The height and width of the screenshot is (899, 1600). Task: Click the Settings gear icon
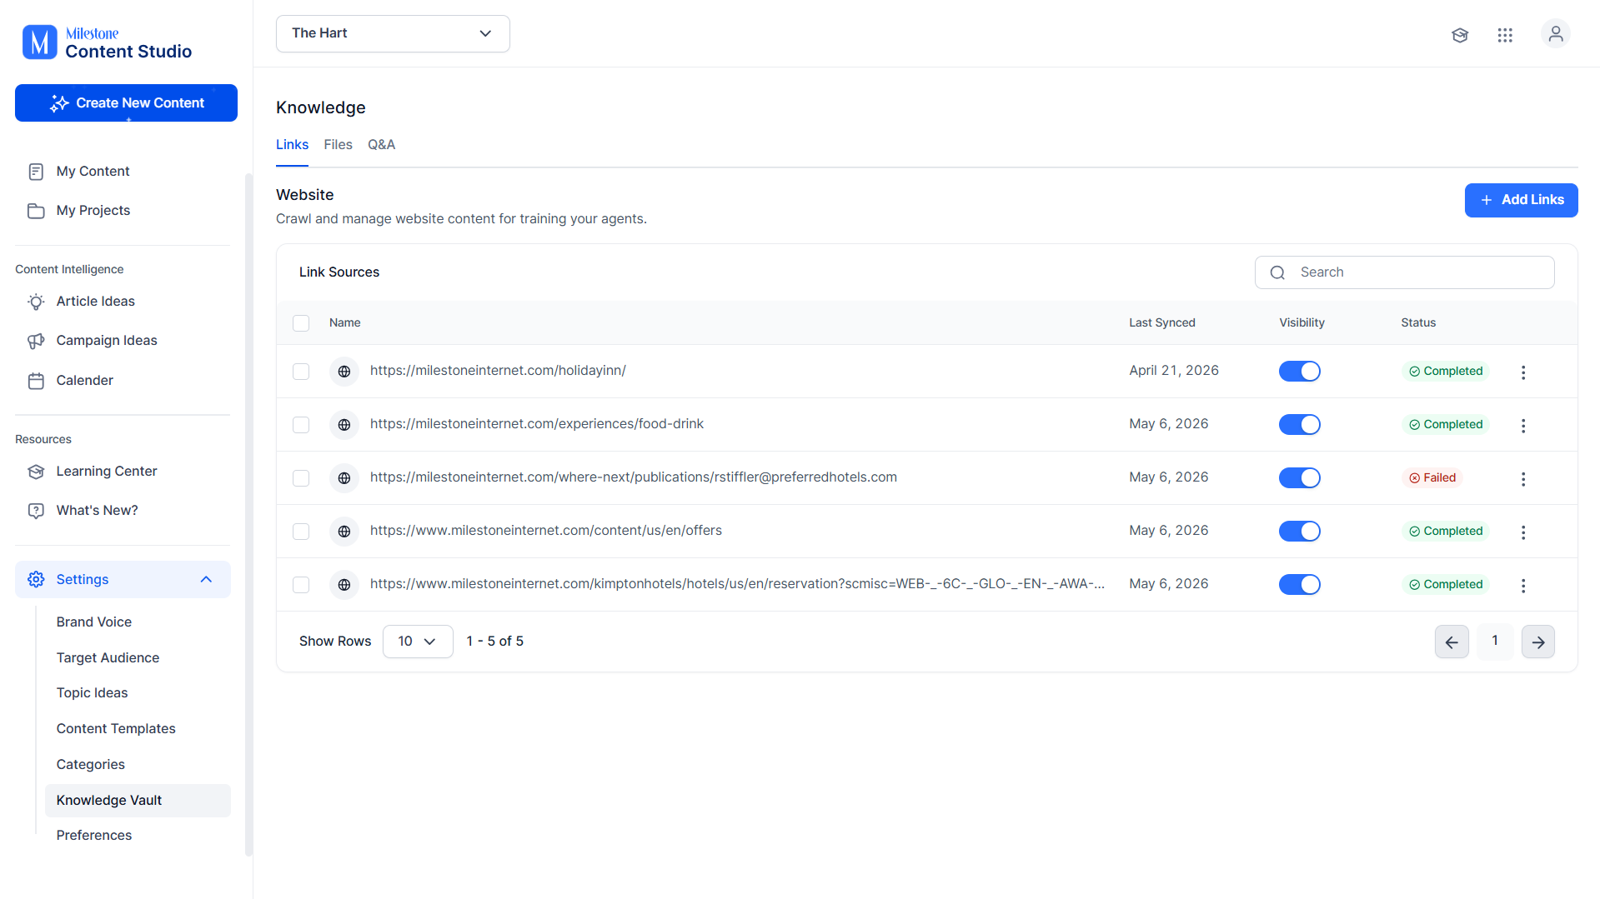click(x=36, y=580)
